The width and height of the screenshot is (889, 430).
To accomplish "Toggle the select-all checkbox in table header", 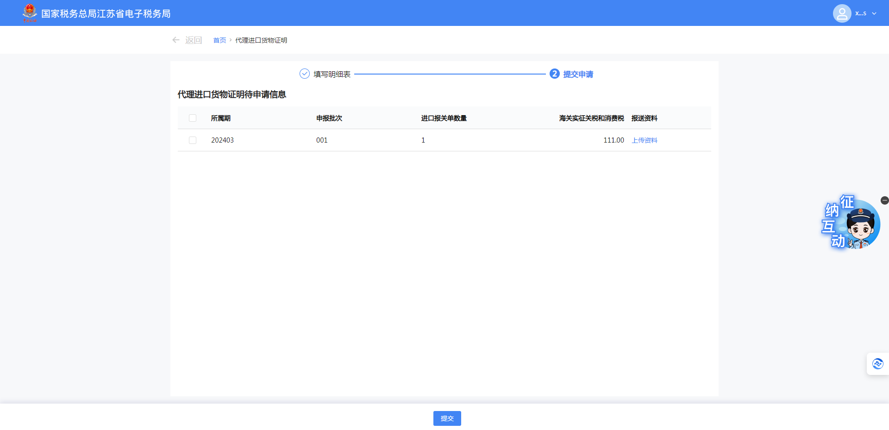I will [193, 118].
